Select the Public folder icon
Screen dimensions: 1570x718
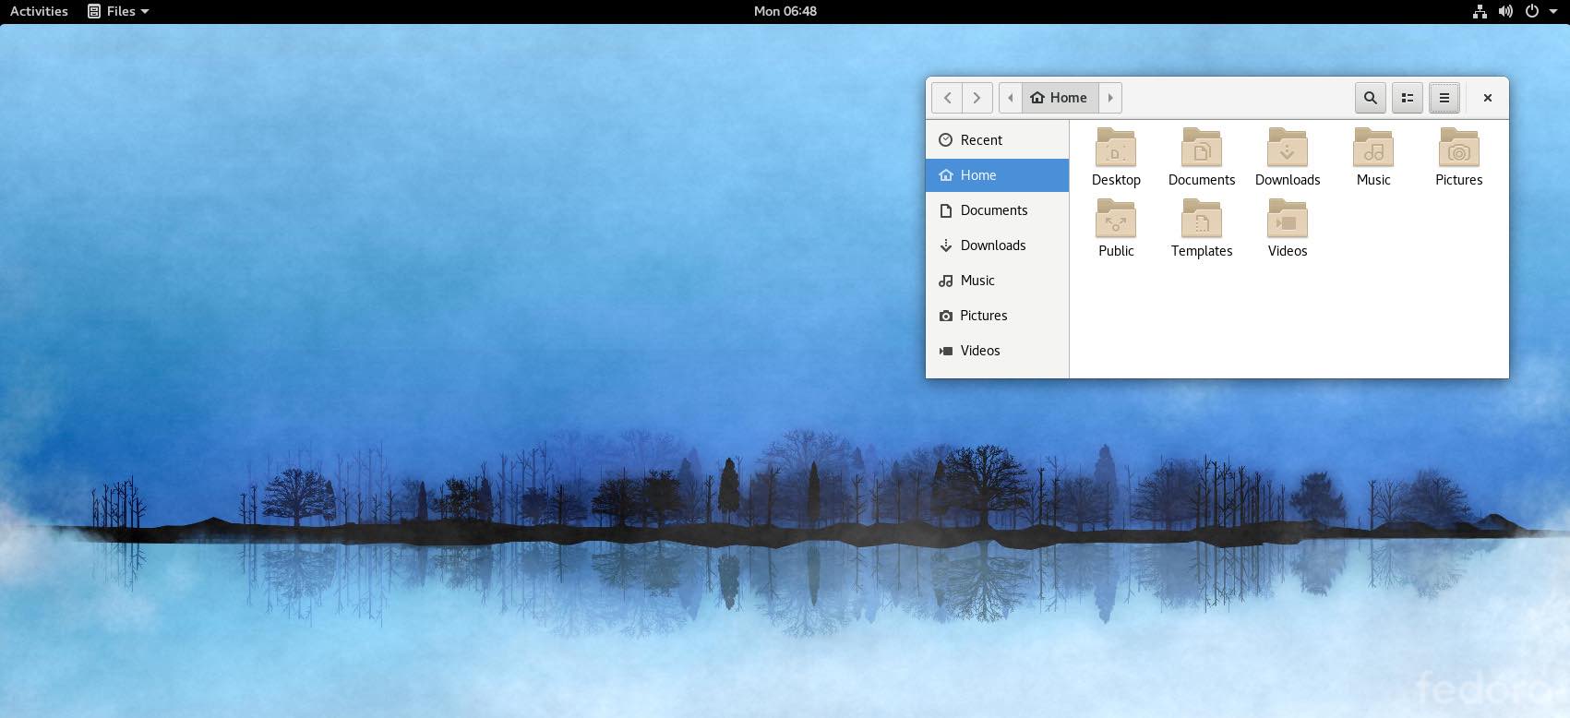1116,220
